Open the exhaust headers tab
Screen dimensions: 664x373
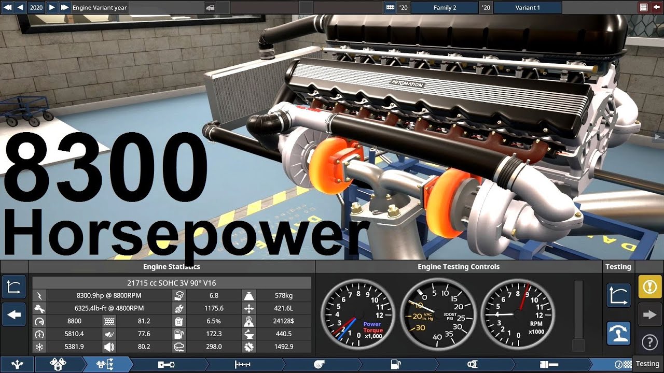[x=472, y=364]
